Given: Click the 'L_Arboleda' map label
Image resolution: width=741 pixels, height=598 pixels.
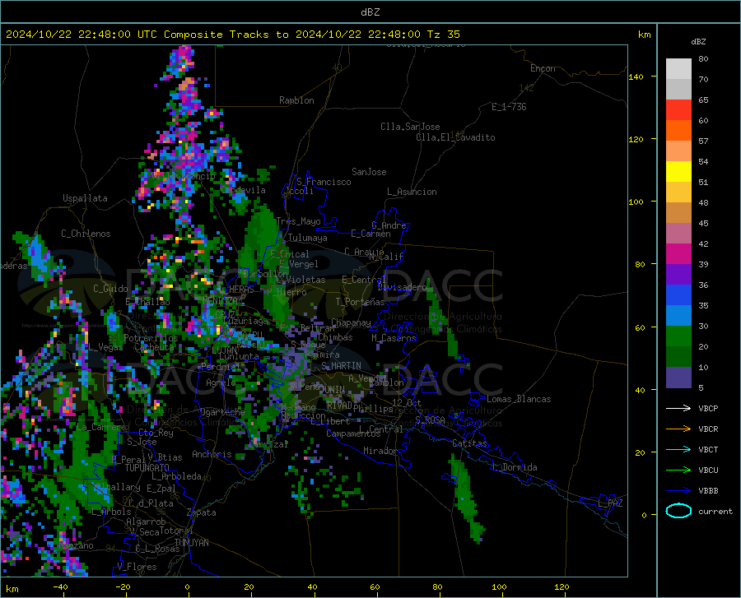Looking at the screenshot, I should pos(176,476).
